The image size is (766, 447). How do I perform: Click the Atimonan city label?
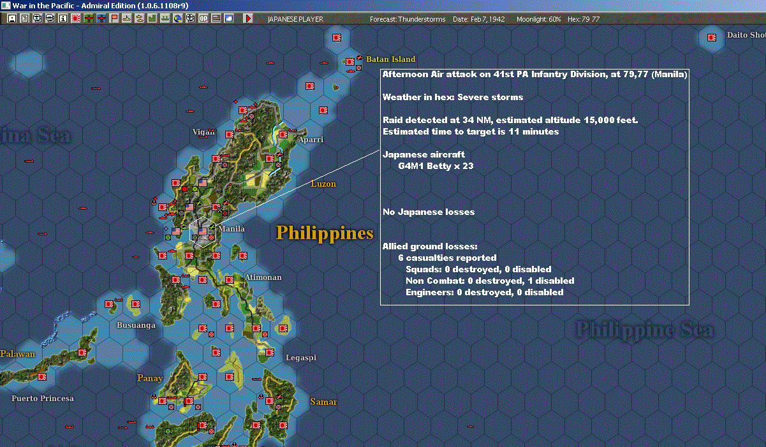pos(263,277)
